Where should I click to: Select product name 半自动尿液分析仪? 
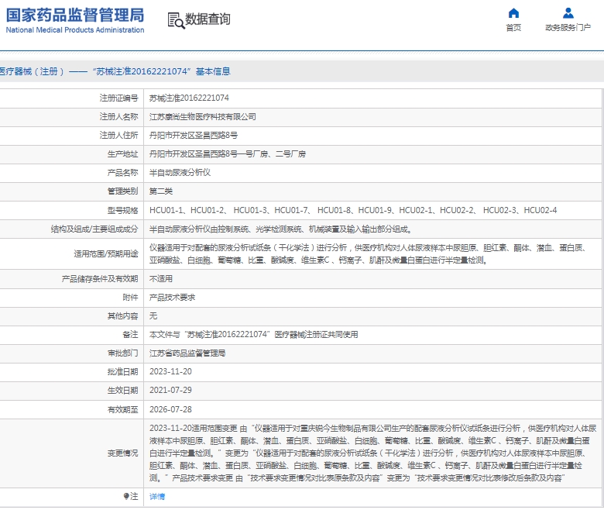pyautogui.click(x=180, y=172)
